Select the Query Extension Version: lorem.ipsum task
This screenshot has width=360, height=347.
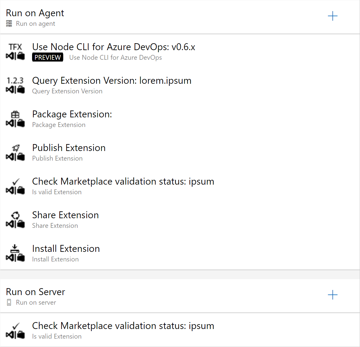[112, 80]
